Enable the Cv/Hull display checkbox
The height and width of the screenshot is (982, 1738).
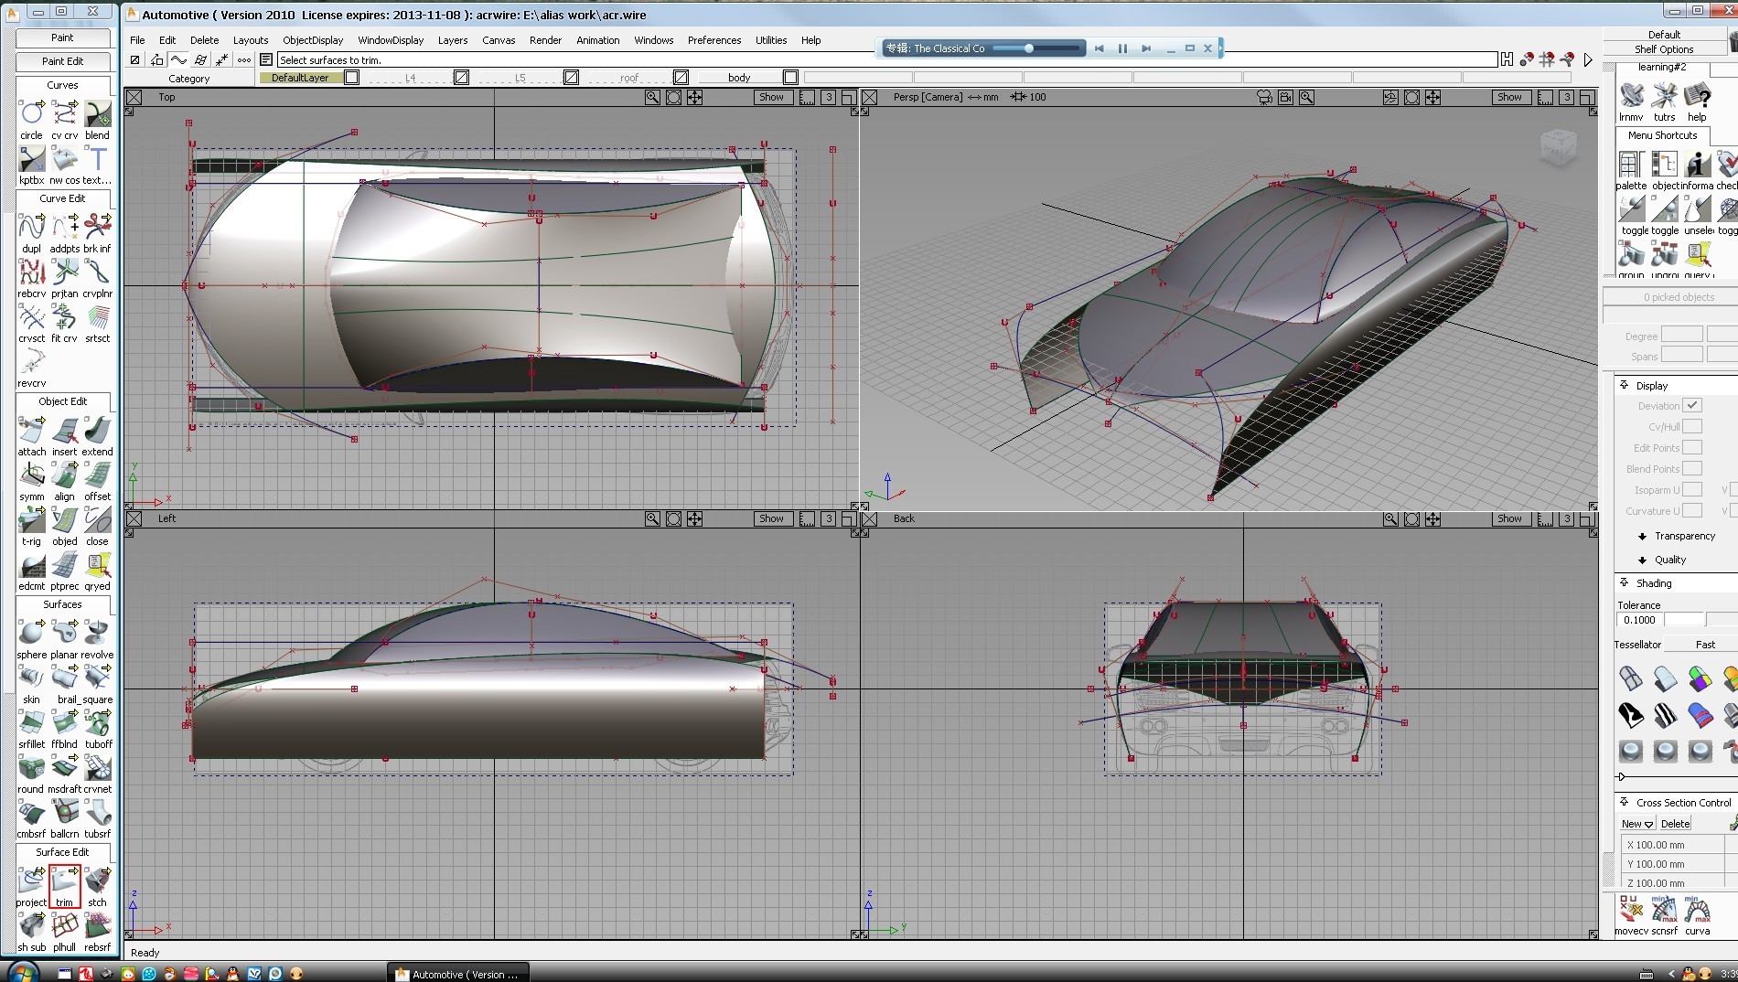tap(1694, 426)
